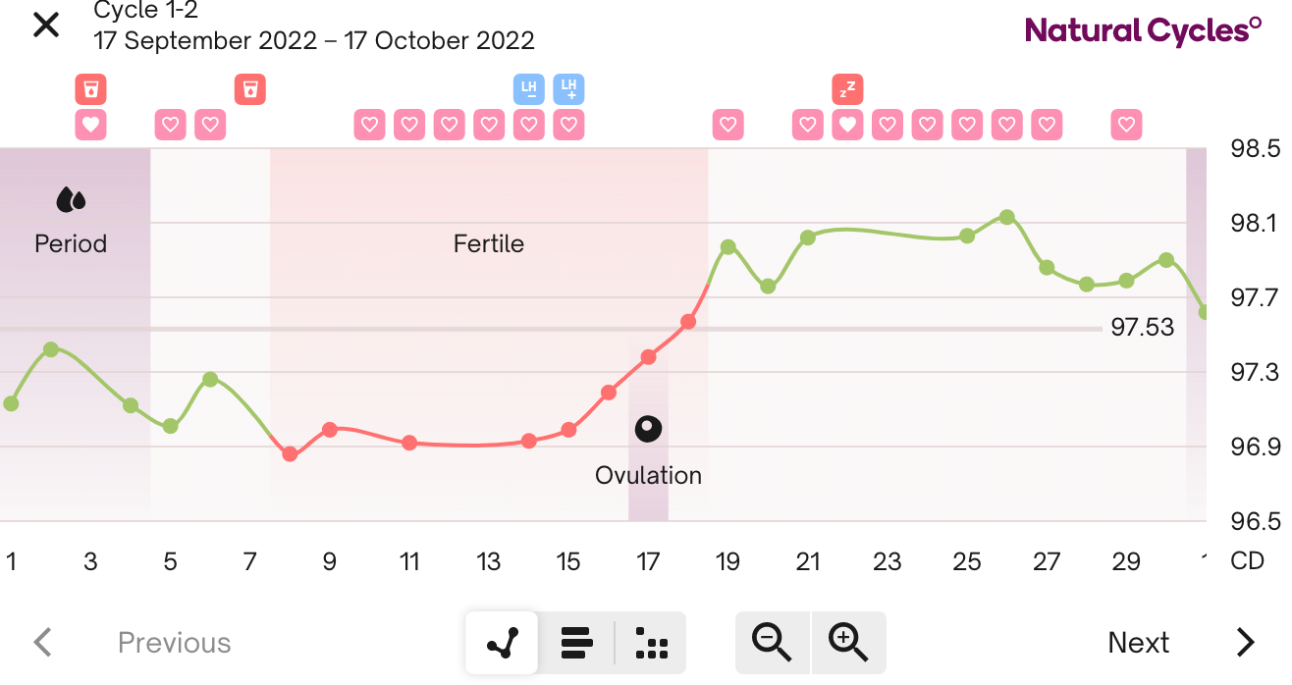Click the Ovulation egg marker
The image size is (1292, 685).
tap(648, 429)
